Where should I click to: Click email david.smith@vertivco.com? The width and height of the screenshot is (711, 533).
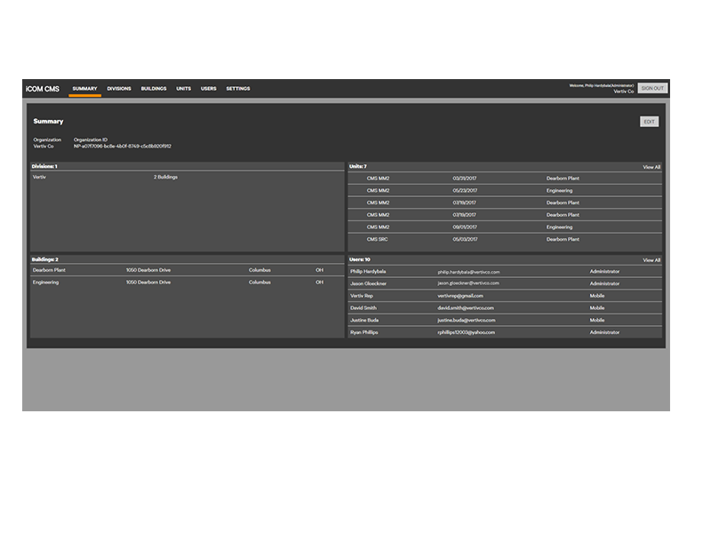click(x=466, y=308)
